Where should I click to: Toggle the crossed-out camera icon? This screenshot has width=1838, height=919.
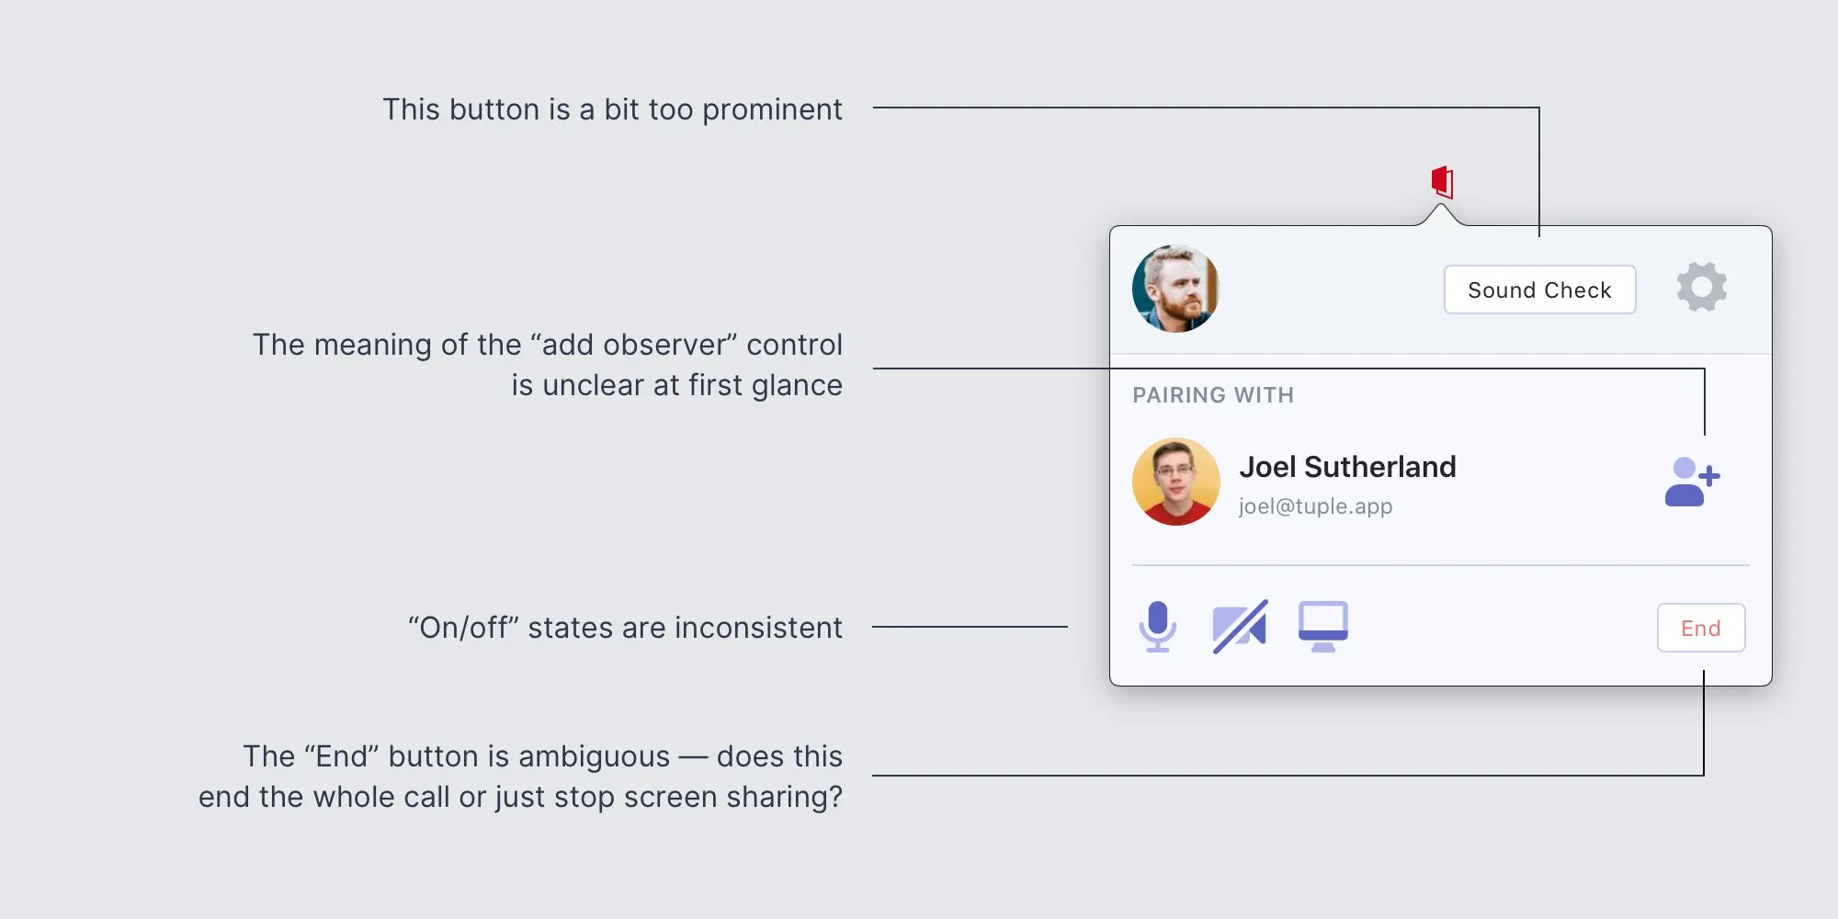[1240, 627]
